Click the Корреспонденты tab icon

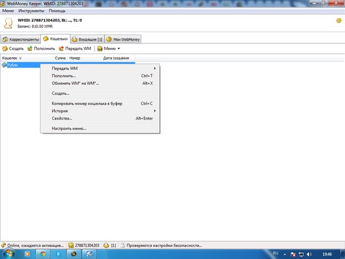coord(5,39)
